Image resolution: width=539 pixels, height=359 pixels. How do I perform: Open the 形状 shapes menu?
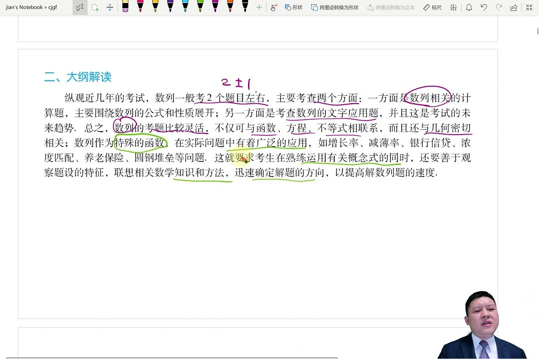click(x=293, y=7)
